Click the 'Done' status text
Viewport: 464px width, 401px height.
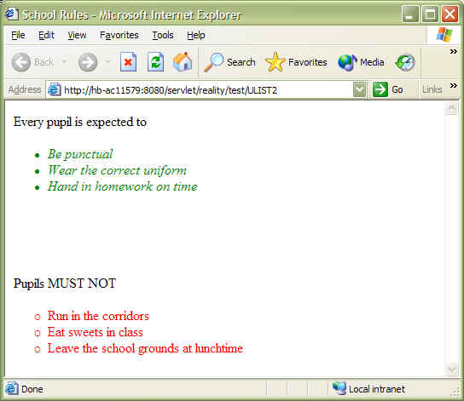coord(32,389)
